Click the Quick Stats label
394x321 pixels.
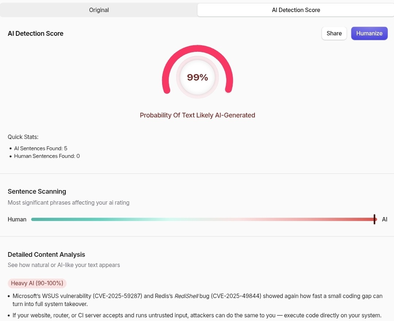pyautogui.click(x=23, y=137)
